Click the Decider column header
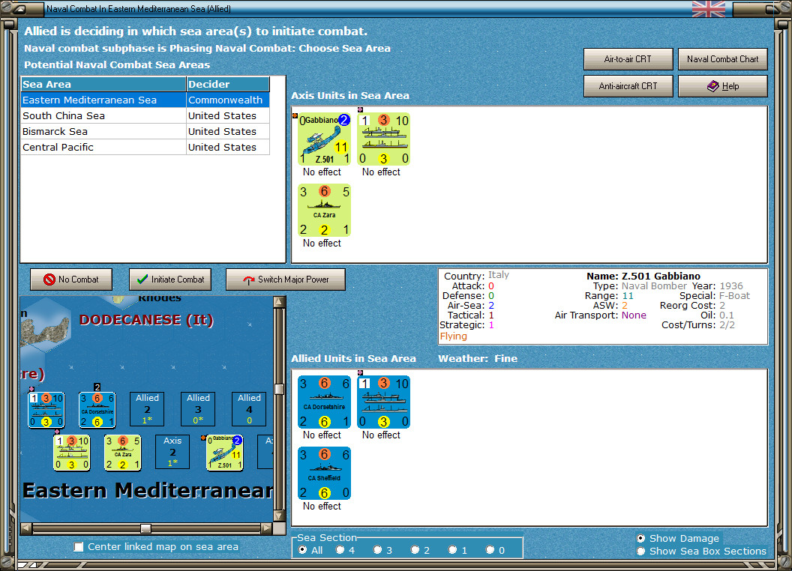Image resolution: width=792 pixels, height=571 pixels. 228,85
